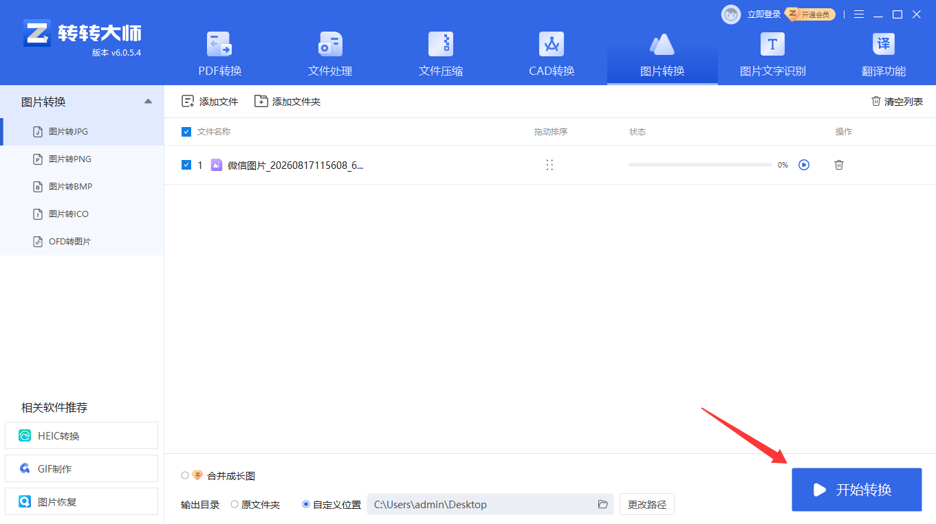Image resolution: width=936 pixels, height=524 pixels.
Task: Open the 翻译功能 tab
Action: pos(884,55)
